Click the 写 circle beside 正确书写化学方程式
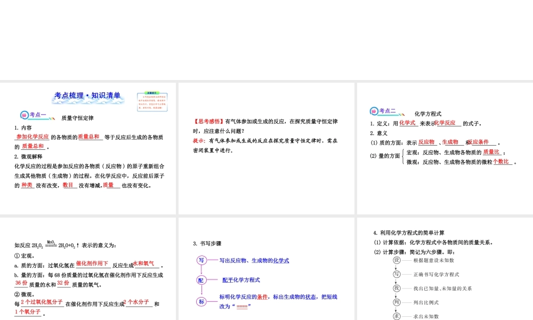This screenshot has width=533, height=320. tap(397, 274)
